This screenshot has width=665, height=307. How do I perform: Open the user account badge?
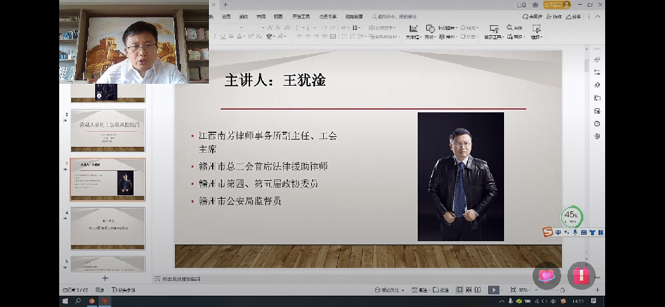(557, 5)
